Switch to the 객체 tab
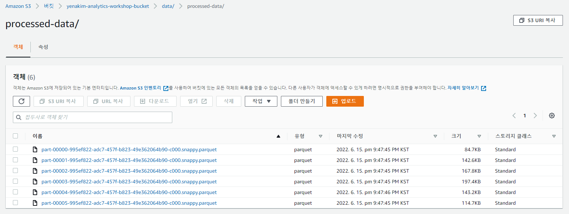Image resolution: width=569 pixels, height=214 pixels. [18, 47]
